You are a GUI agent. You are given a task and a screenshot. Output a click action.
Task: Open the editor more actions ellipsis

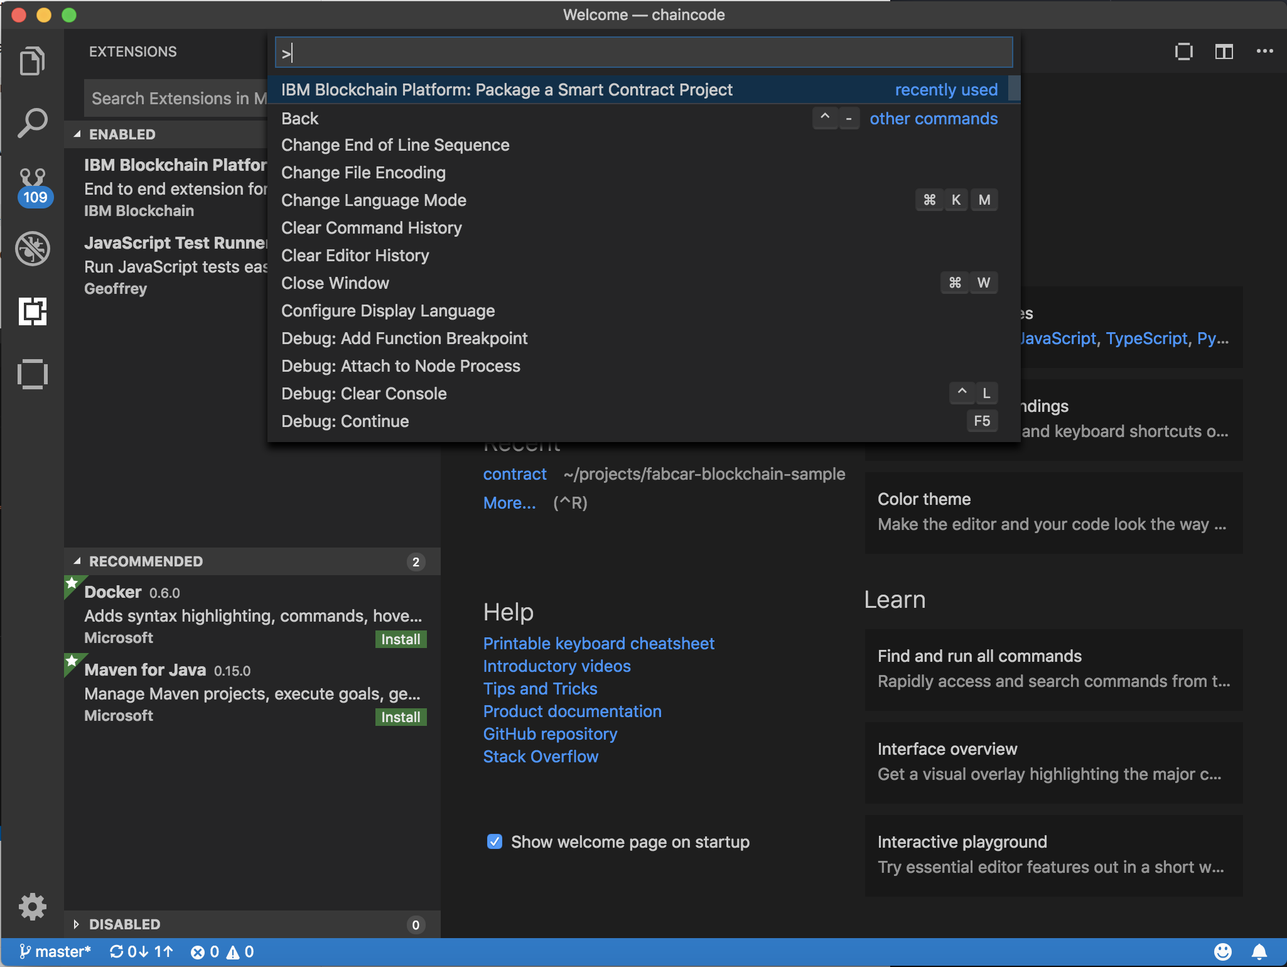coord(1264,51)
